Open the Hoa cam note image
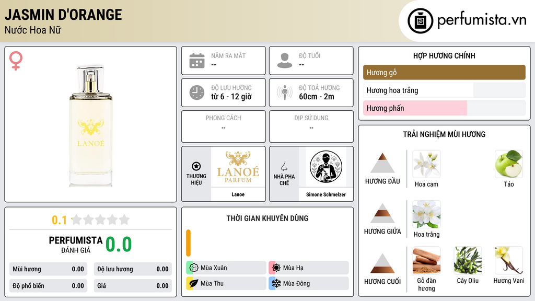Image resolution: width=535 pixels, height=301 pixels. pos(426,164)
